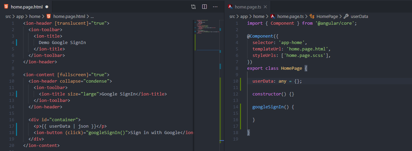Click the ion-header translucent tag on line 1
This screenshot has width=412, height=151.
pos(66,23)
